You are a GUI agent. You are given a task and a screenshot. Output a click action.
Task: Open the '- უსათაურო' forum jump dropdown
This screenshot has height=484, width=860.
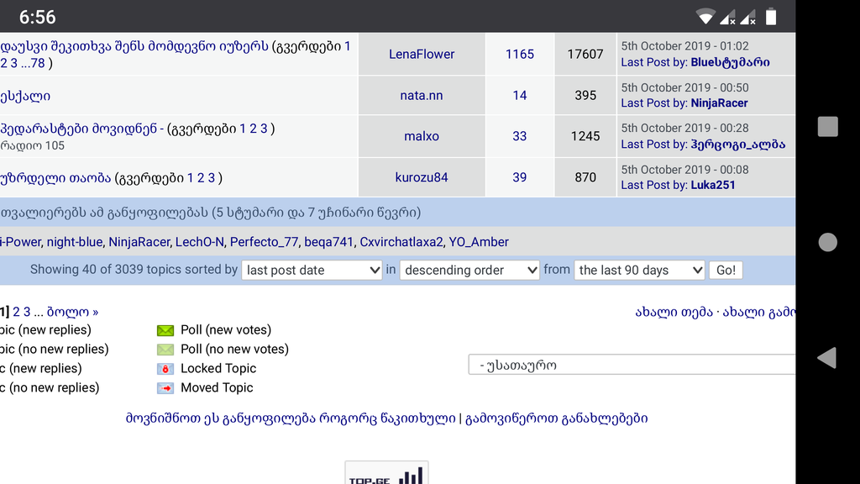point(632,365)
